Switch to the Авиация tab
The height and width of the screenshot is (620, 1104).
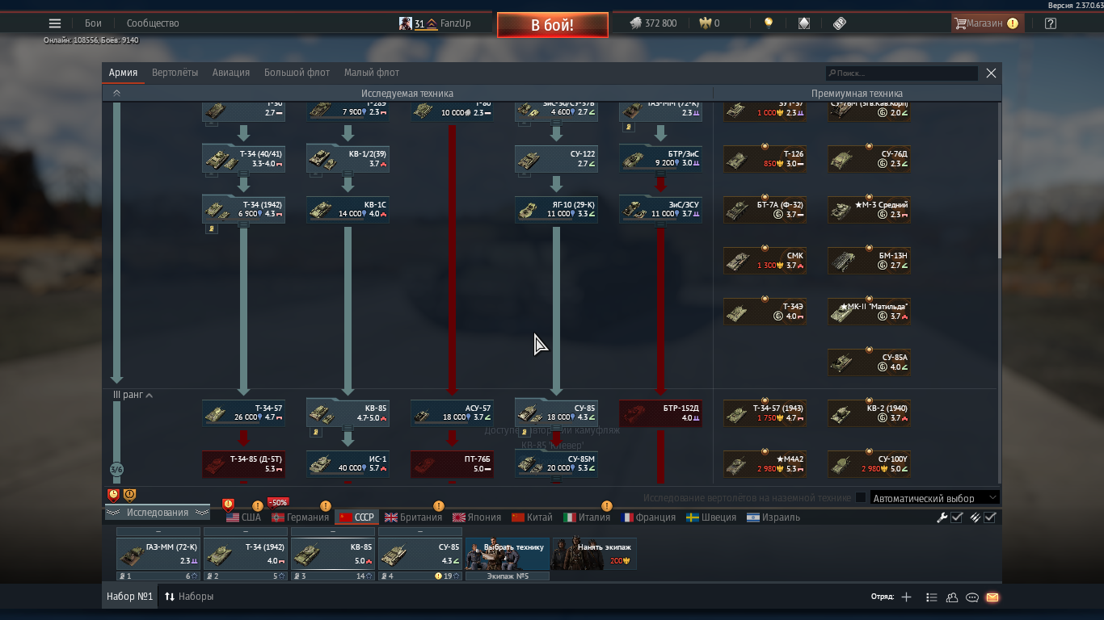[x=231, y=73]
